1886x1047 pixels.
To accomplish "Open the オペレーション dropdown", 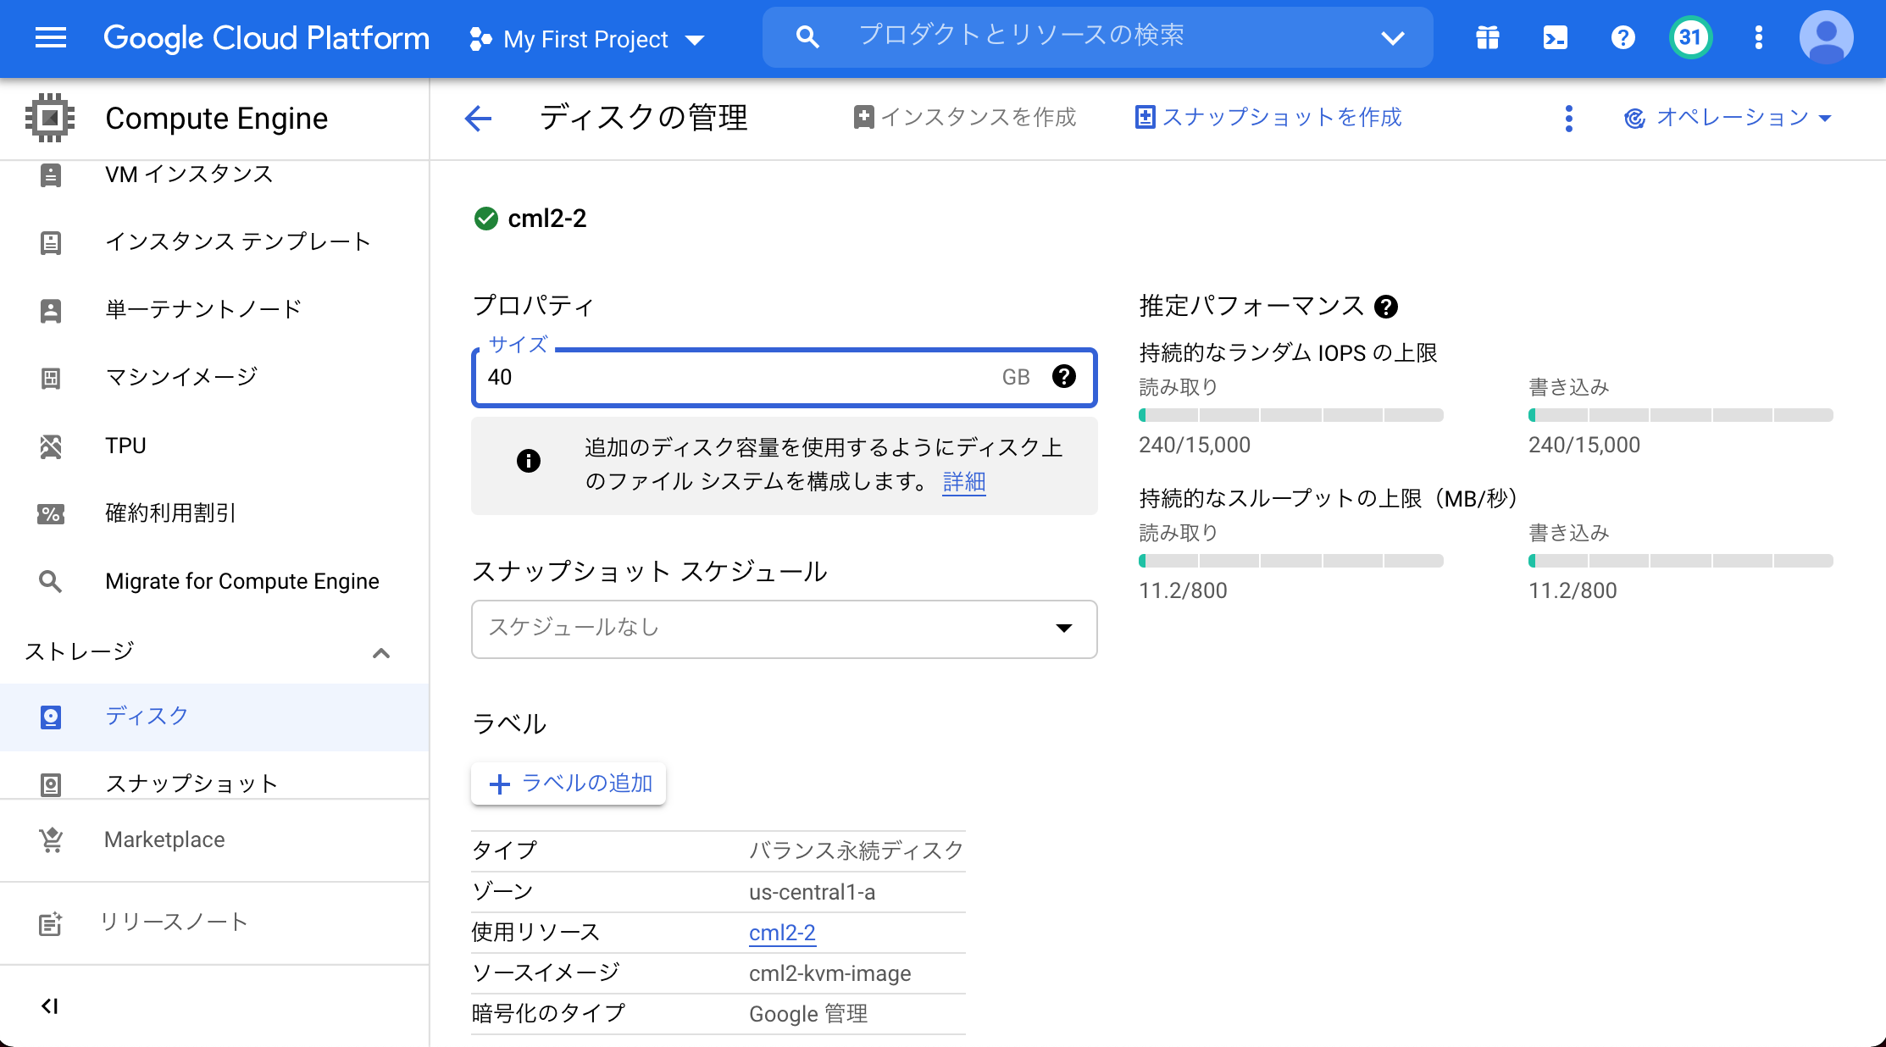I will pos(1727,118).
